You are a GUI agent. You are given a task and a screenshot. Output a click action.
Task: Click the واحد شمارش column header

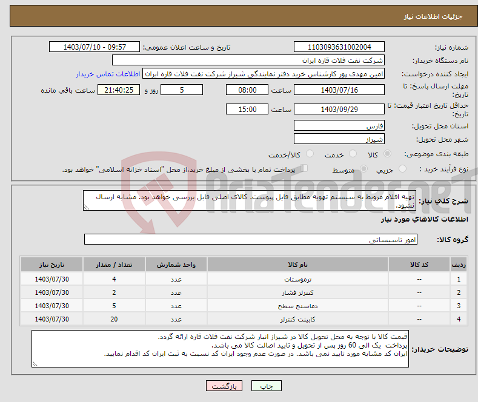176,265
